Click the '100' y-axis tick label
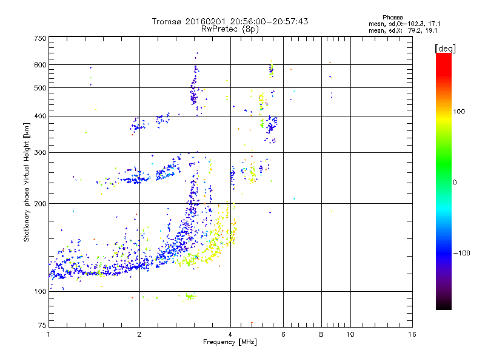This screenshot has height=364, width=485. click(41, 291)
